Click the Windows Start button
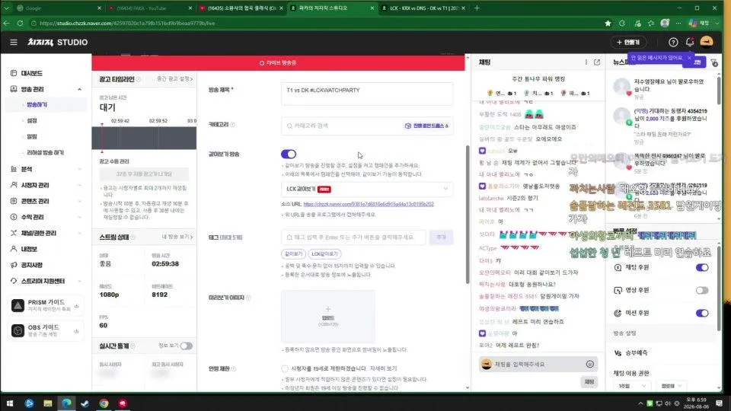Screen dimensions: 731x411 pyautogui.click(x=9, y=403)
